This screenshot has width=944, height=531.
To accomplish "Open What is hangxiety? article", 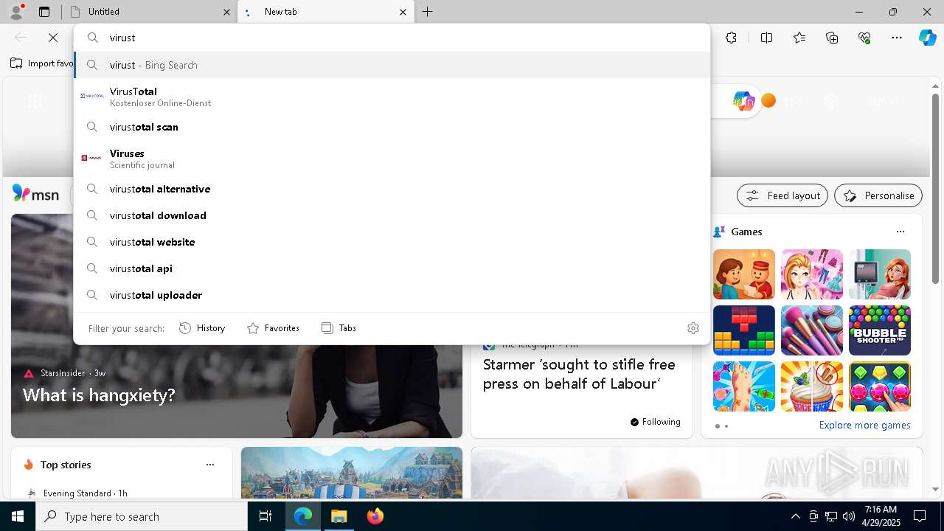I will (99, 395).
